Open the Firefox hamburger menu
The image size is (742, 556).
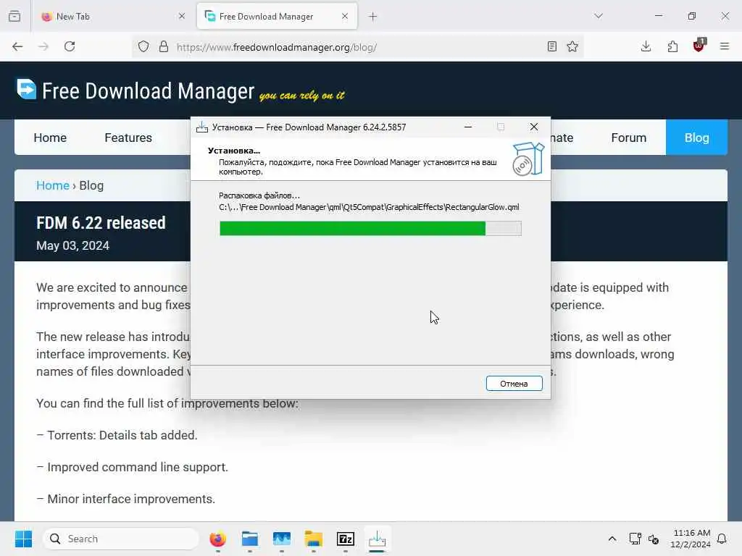(x=725, y=46)
